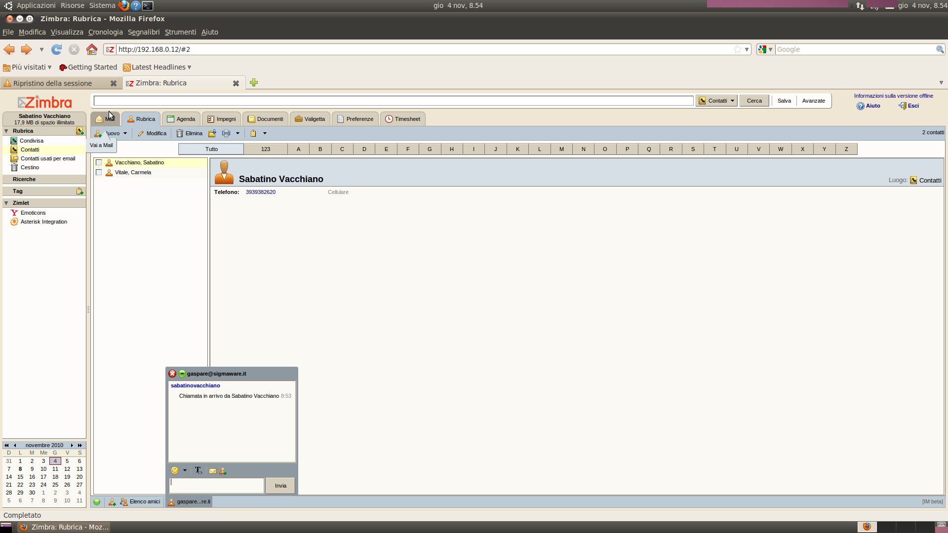Select the Condivisa address book
Viewport: 948px width, 533px height.
click(x=32, y=141)
